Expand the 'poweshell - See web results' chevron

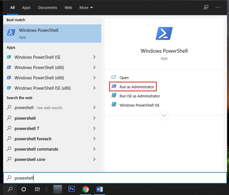point(94,108)
